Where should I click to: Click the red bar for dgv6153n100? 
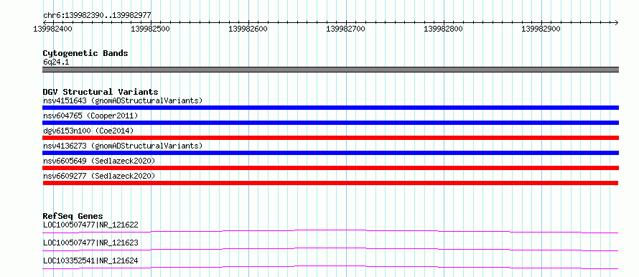(330, 138)
